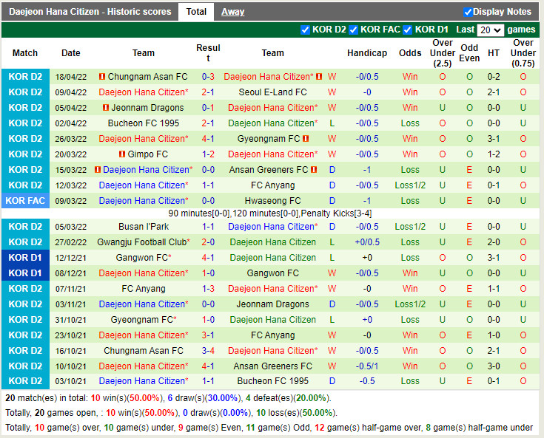Click the 4-1 result versus Gyeongnam FC
The width and height of the screenshot is (544, 438).
[208, 139]
